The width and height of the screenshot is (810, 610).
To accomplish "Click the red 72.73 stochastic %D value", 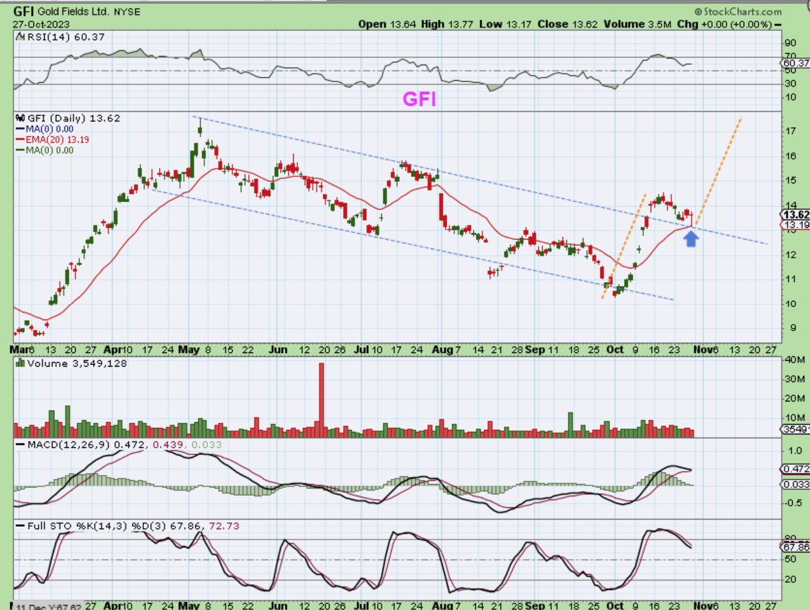I will pos(225,527).
